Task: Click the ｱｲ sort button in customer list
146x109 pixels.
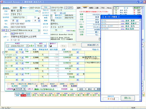Action: 116,8
